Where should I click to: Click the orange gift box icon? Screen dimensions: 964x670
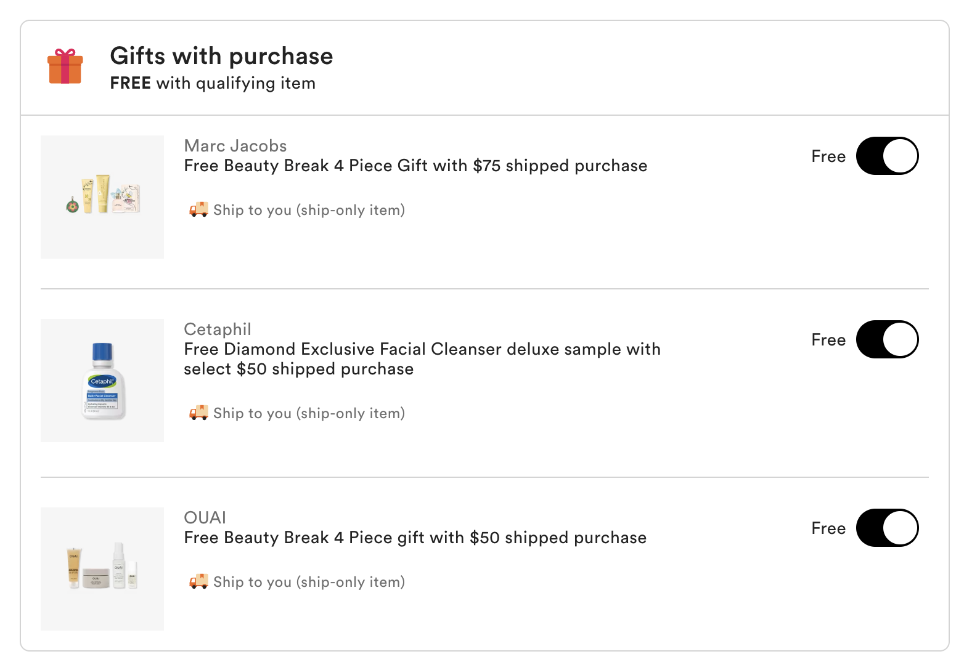65,66
